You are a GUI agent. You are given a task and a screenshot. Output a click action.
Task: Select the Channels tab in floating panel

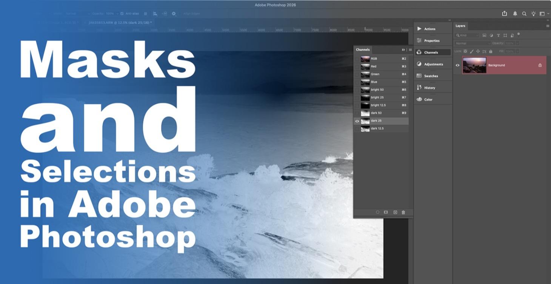coord(363,50)
